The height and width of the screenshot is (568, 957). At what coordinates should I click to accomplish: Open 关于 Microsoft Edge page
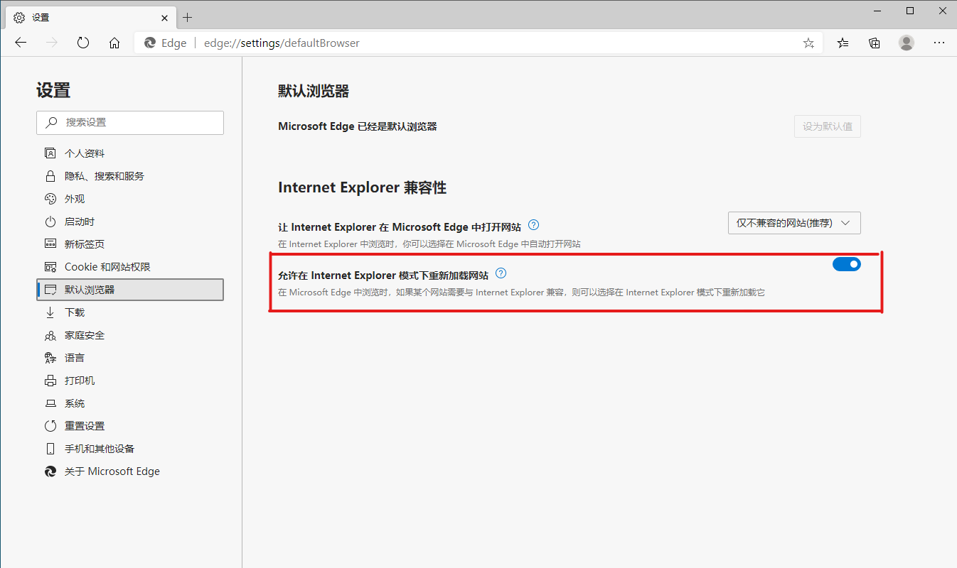[x=130, y=471]
